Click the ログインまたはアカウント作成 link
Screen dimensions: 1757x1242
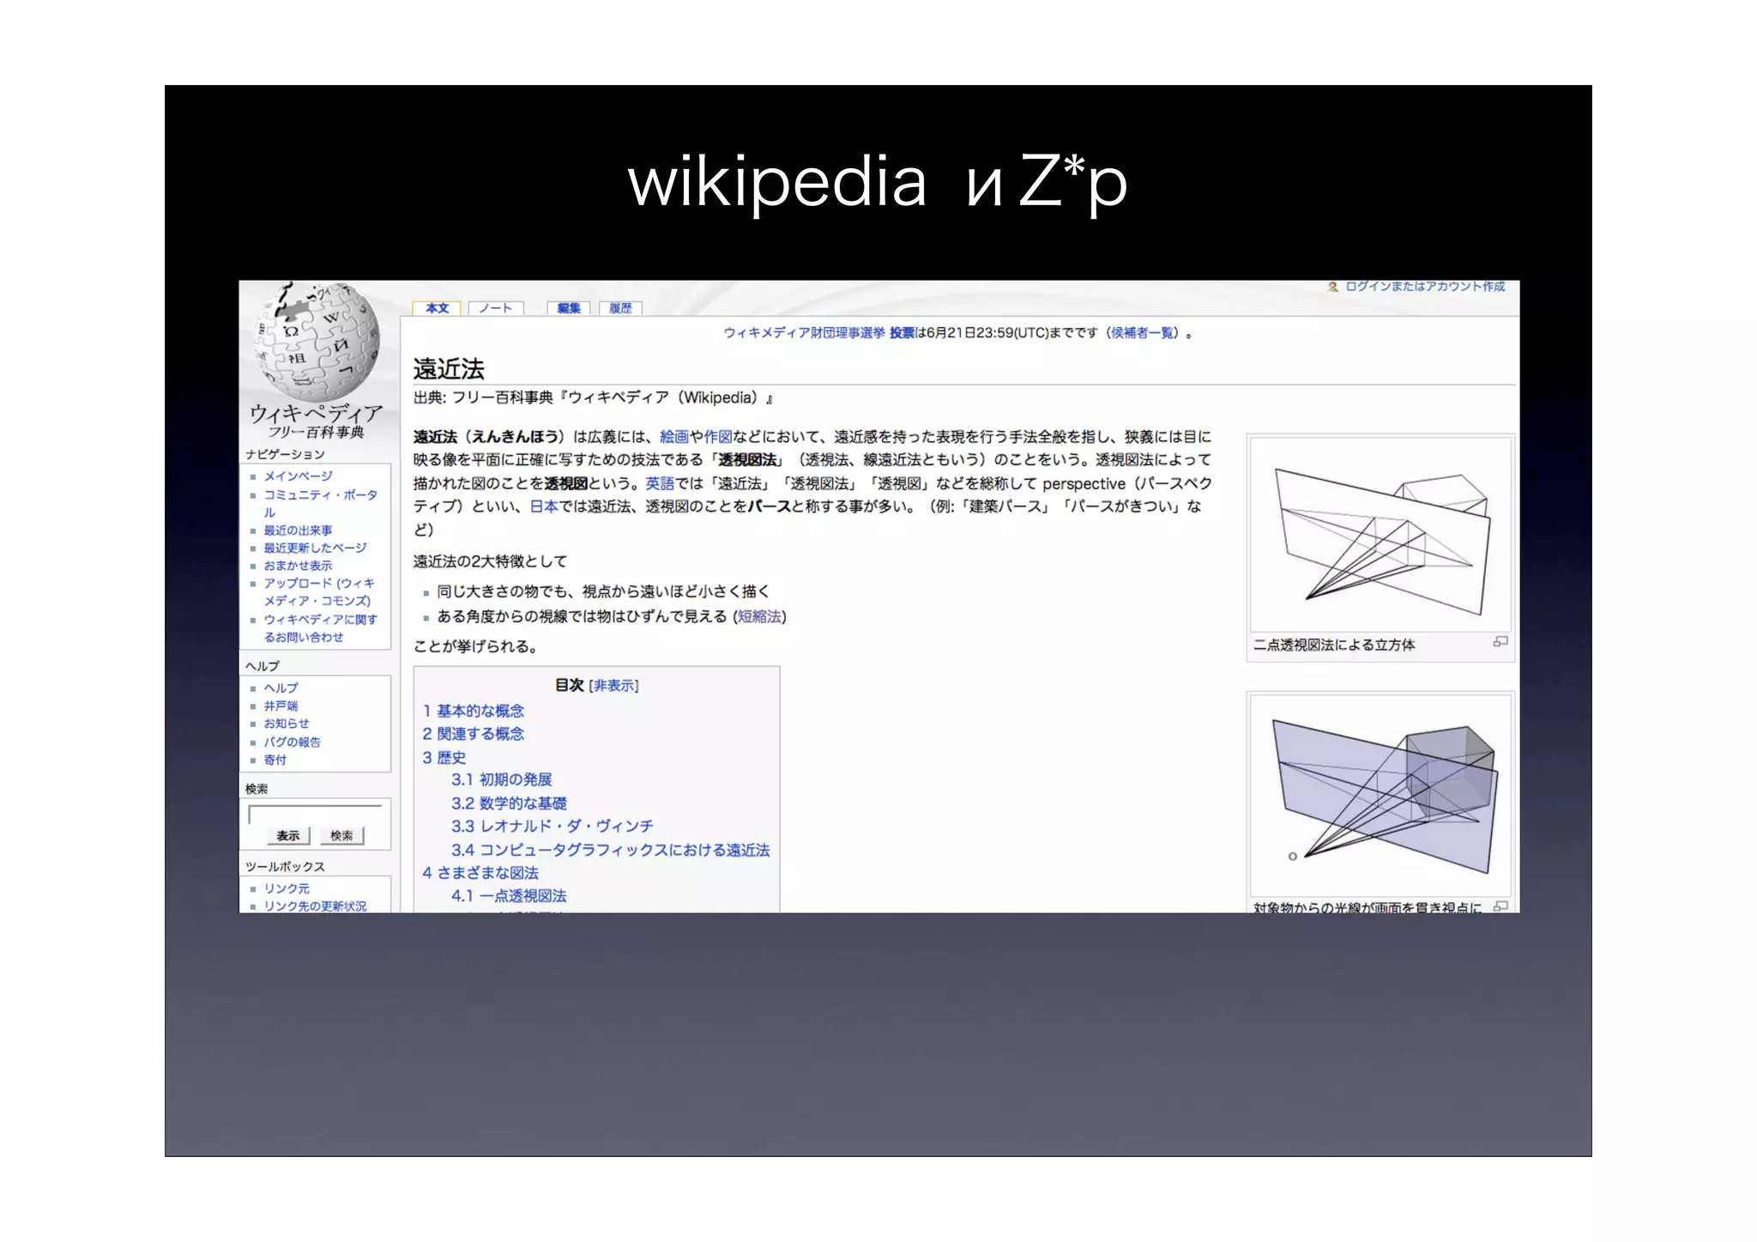tap(1424, 287)
